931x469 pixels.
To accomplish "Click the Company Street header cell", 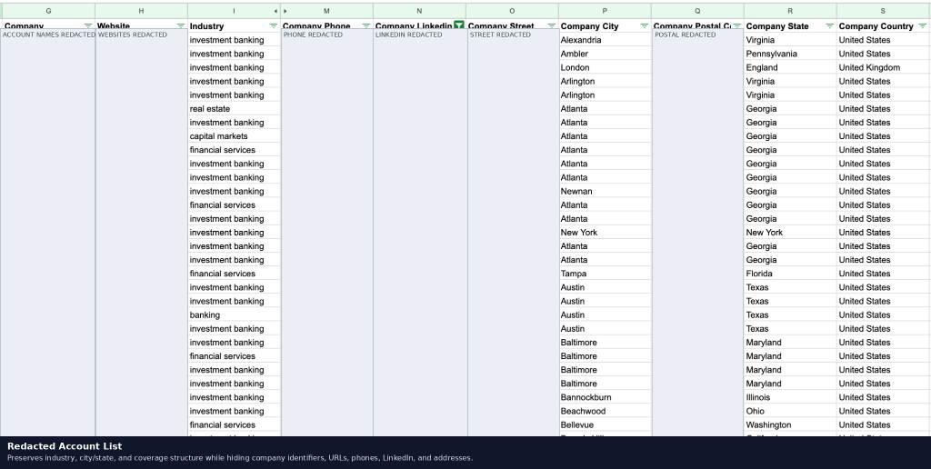I will tap(512, 25).
